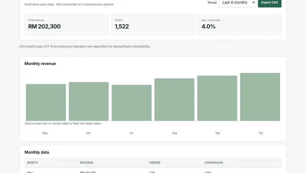Screen dimensions: 306x173
Task: Click the ORDERS column header
Action: [x=155, y=163]
